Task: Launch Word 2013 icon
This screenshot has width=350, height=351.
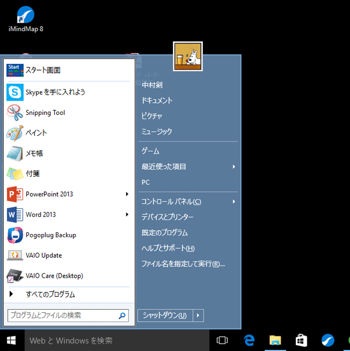Action: pyautogui.click(x=15, y=214)
